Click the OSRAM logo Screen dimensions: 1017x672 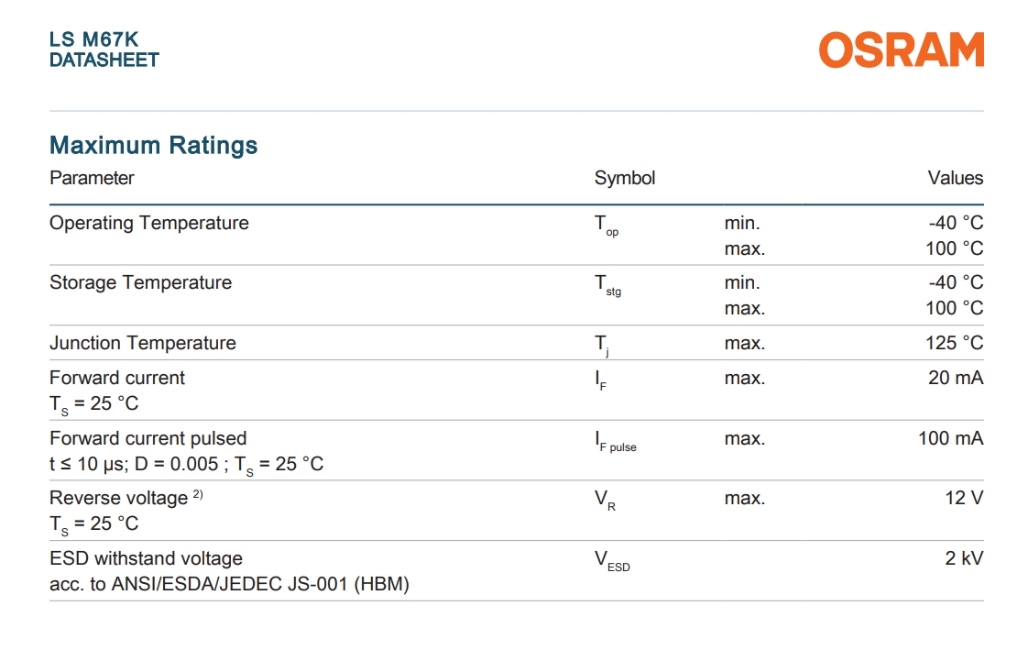pyautogui.click(x=901, y=50)
